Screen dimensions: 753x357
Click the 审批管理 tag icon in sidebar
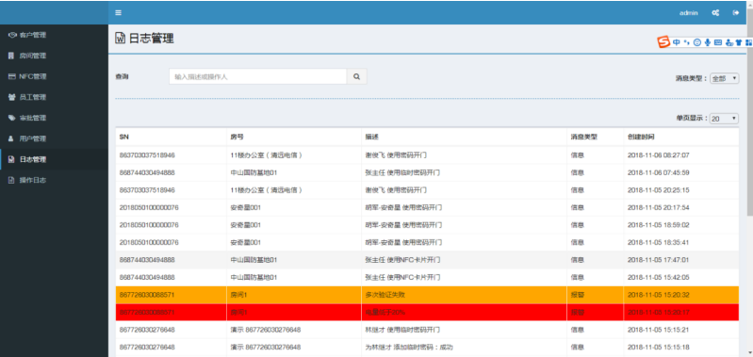click(x=12, y=118)
